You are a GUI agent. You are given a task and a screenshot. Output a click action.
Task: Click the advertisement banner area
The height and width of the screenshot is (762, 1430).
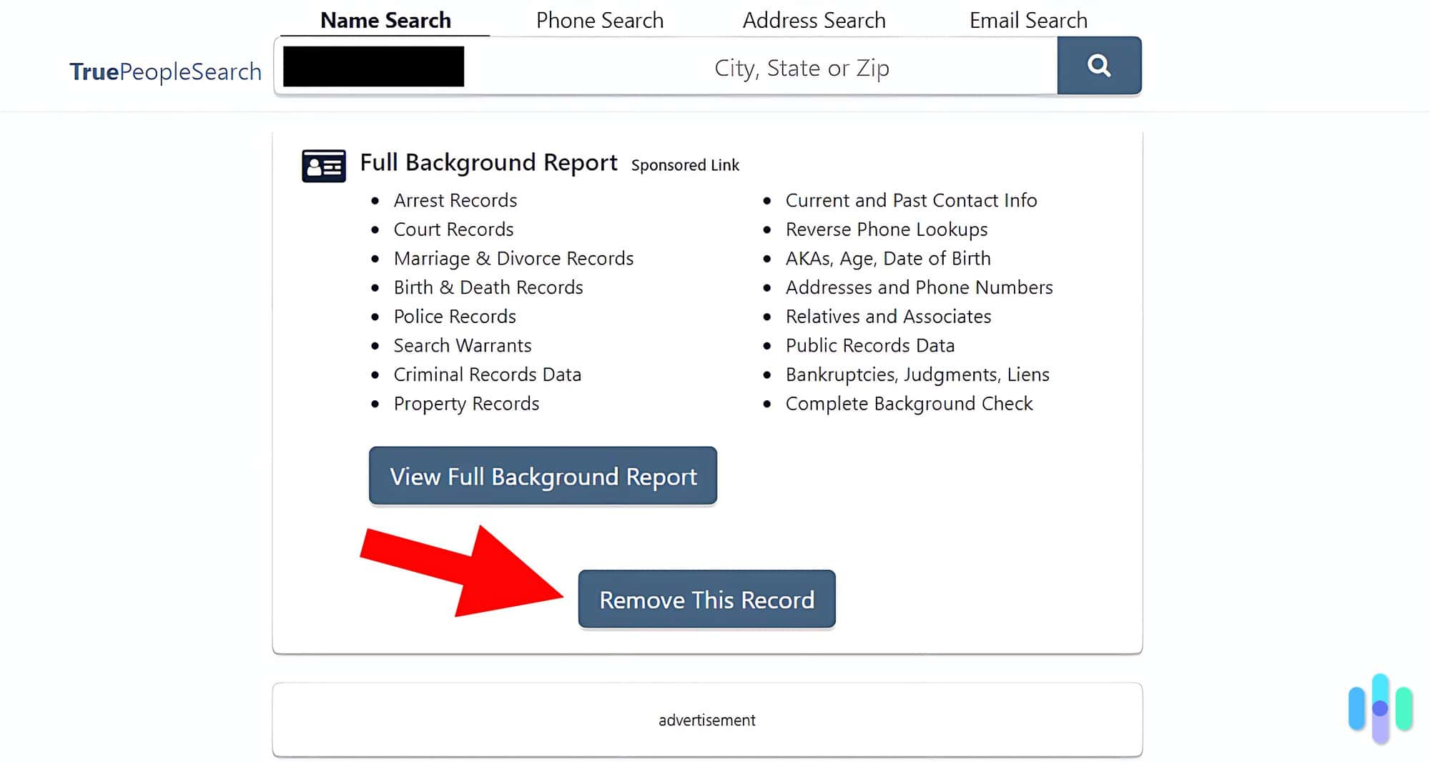pos(706,720)
